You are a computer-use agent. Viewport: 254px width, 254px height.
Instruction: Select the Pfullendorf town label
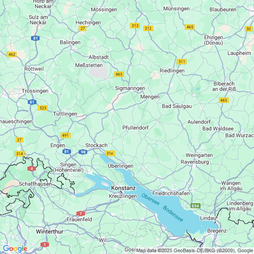pos(135,128)
